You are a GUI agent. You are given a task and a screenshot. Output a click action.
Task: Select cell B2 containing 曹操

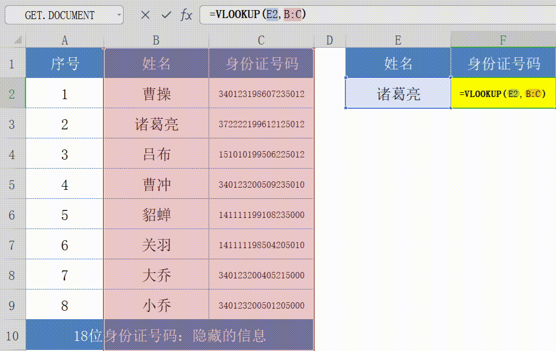click(155, 93)
